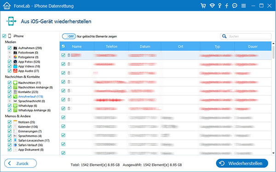Sort by the Typ column header
The height and width of the screenshot is (172, 276).
coord(218,46)
